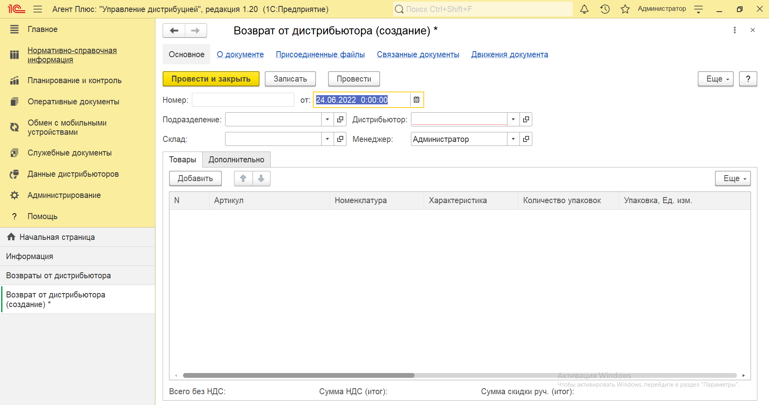
Task: Open selected Склад item form icon
Action: (340, 139)
